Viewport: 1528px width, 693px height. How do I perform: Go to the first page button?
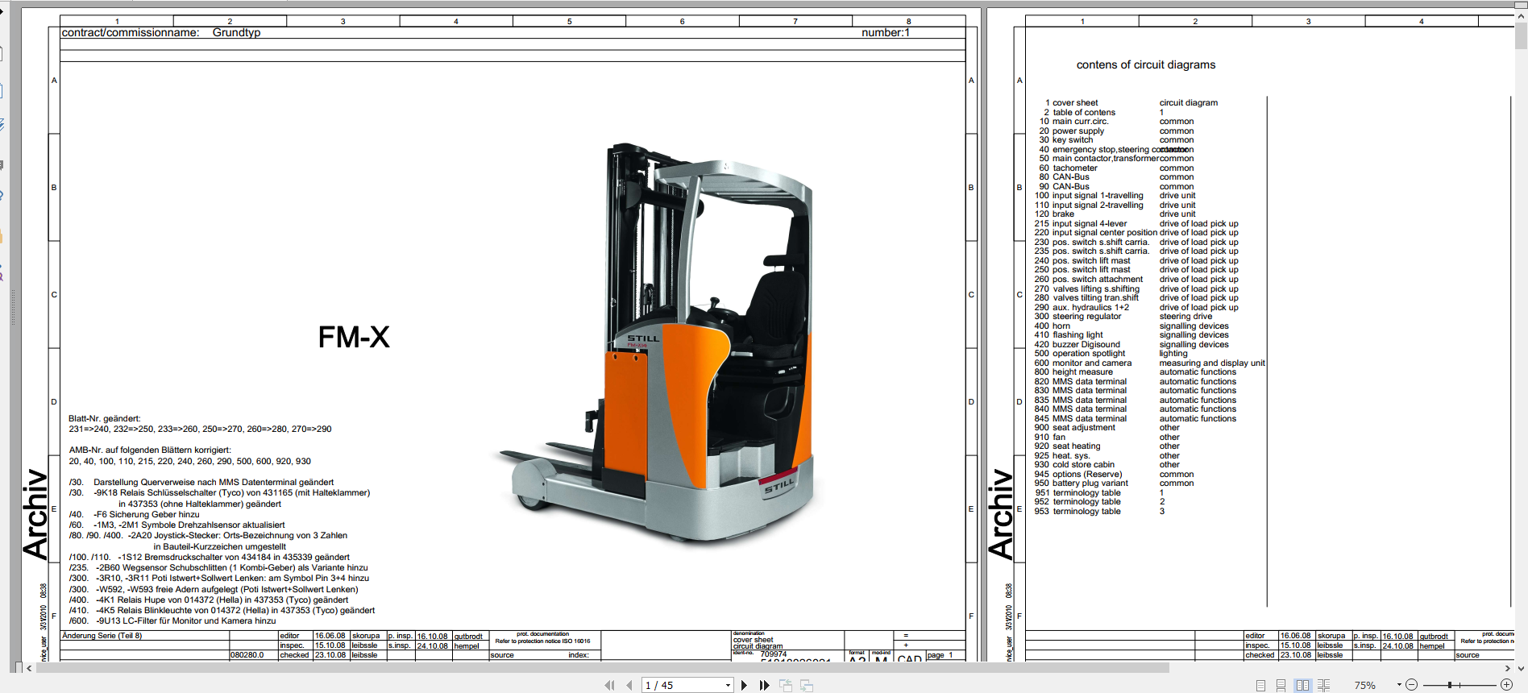[x=609, y=686]
